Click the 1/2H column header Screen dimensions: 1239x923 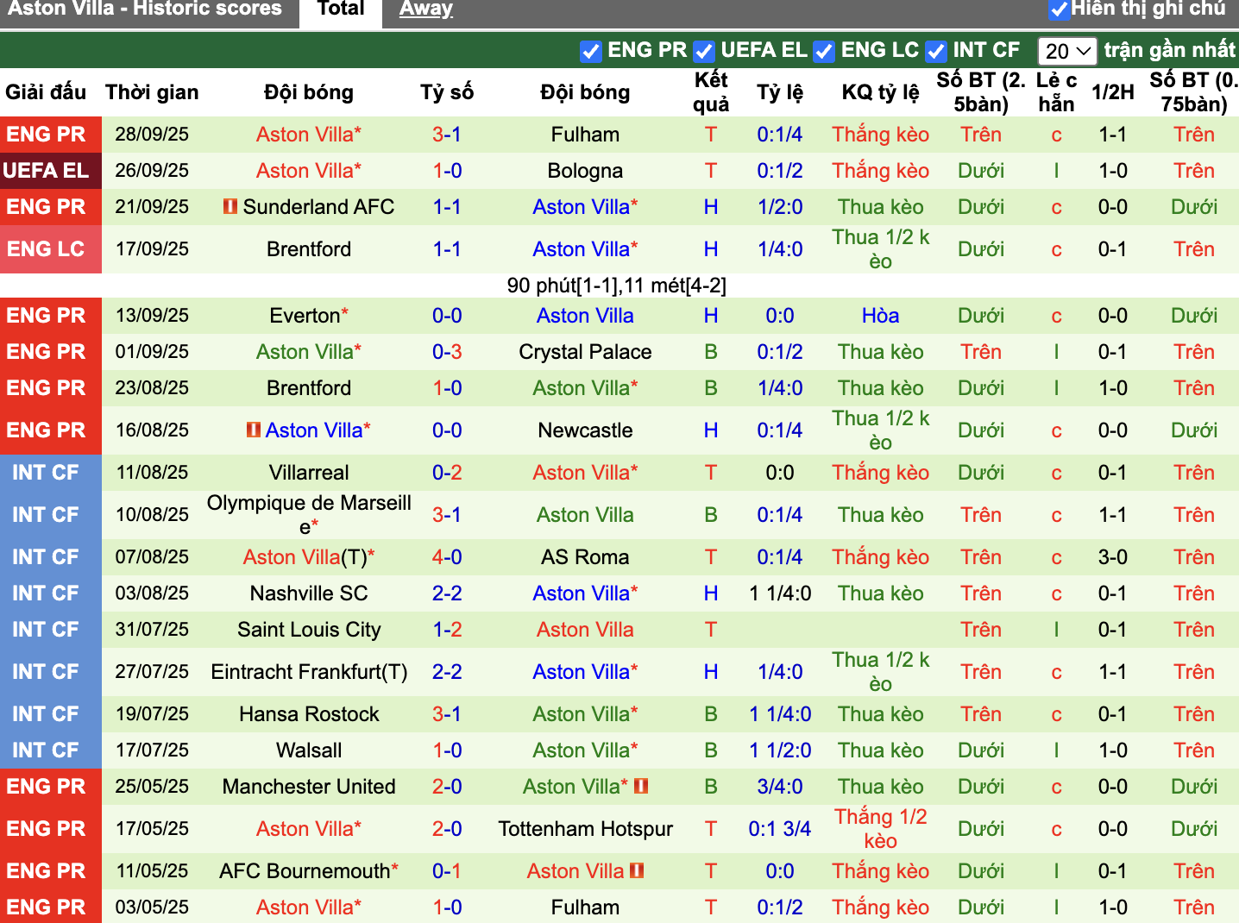[x=1113, y=92]
